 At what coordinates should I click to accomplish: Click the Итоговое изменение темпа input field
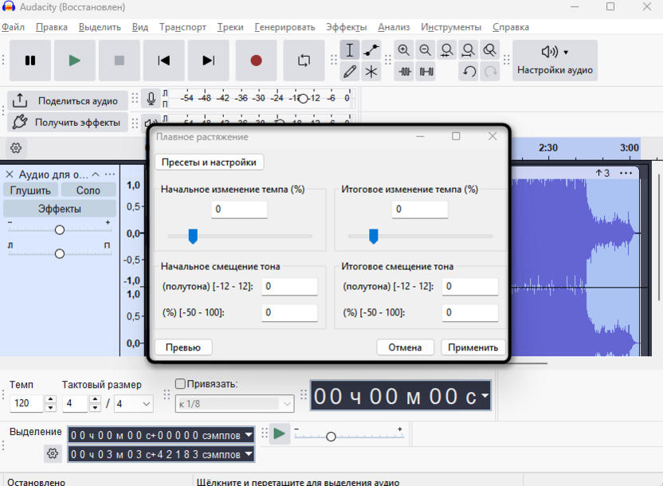[x=420, y=210]
